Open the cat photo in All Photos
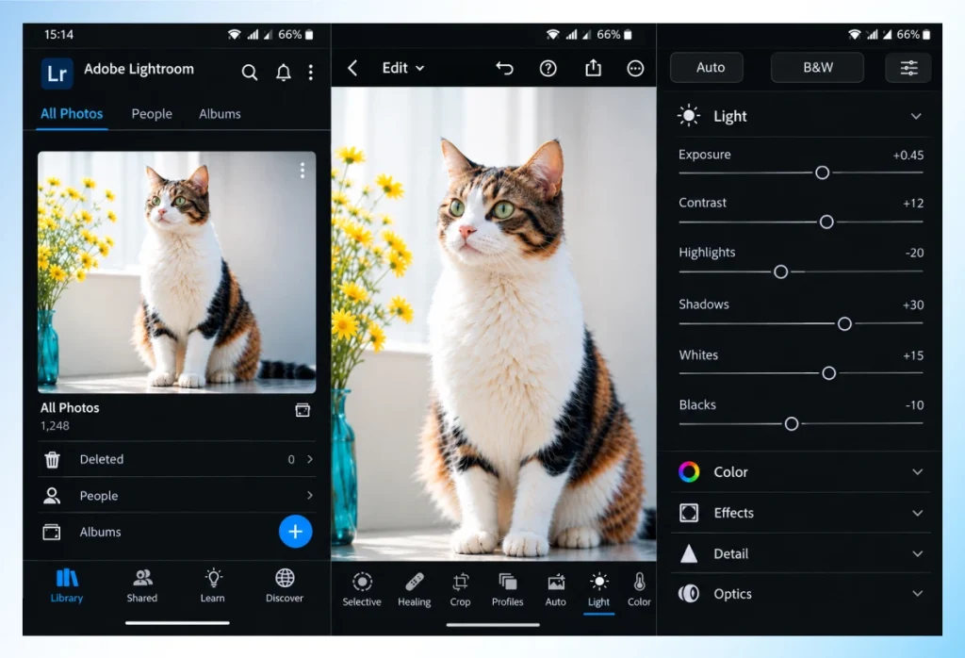Screen dimensions: 965x658 [176, 272]
